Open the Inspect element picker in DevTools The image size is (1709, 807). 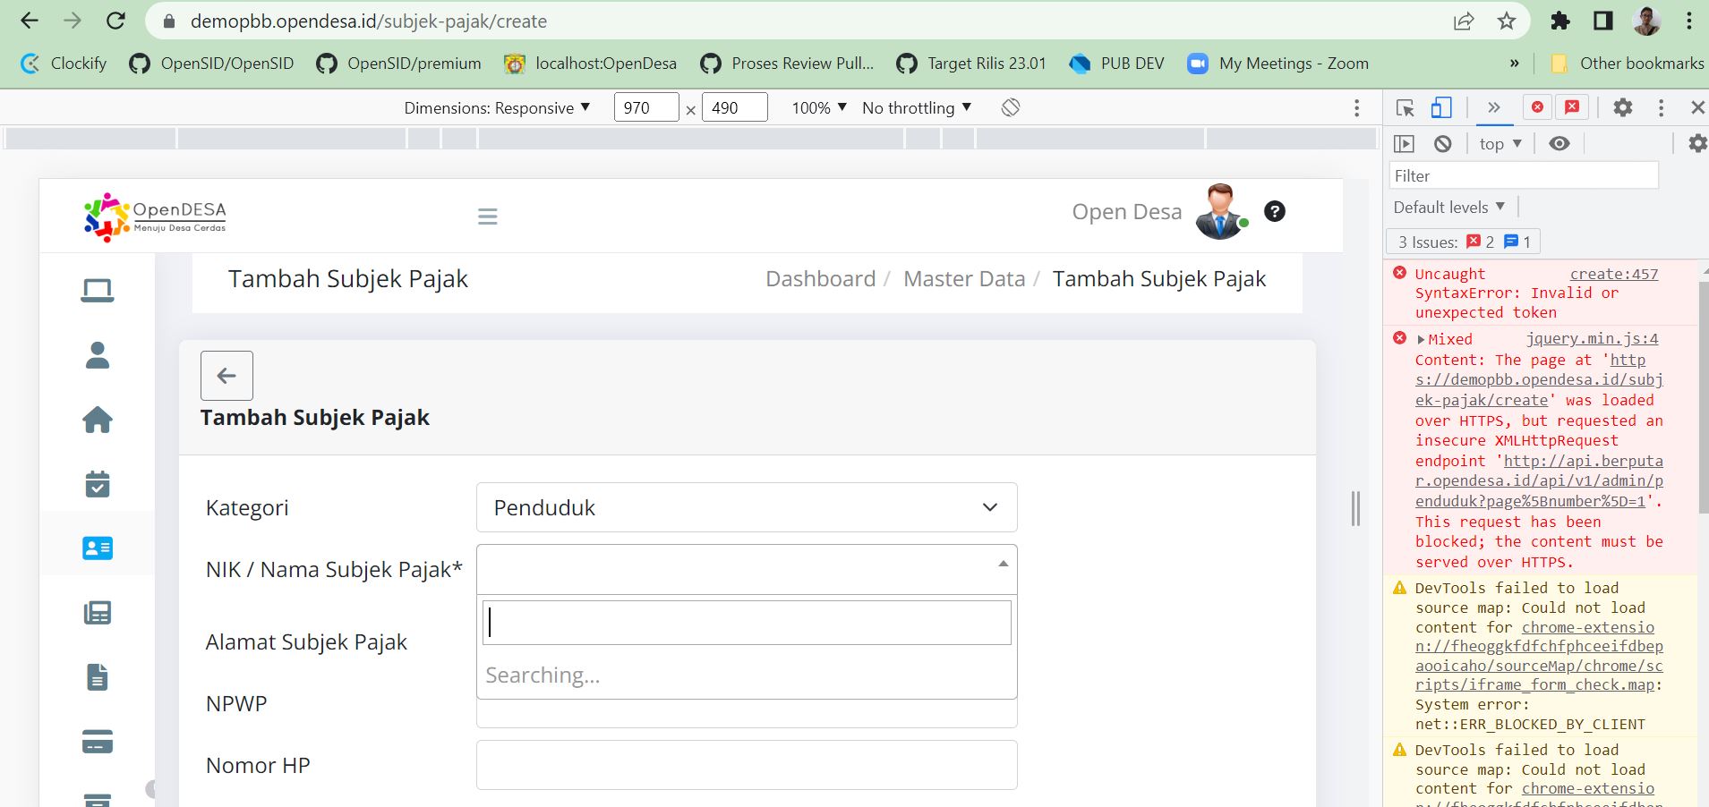click(1406, 107)
